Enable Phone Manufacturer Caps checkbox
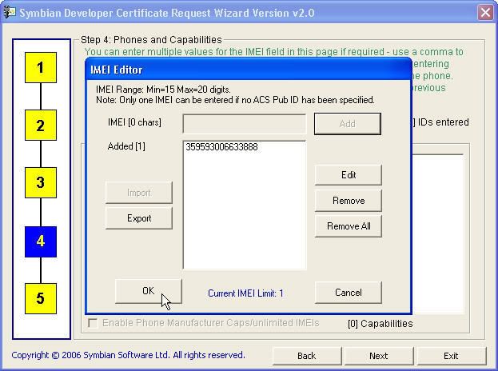 coord(94,323)
